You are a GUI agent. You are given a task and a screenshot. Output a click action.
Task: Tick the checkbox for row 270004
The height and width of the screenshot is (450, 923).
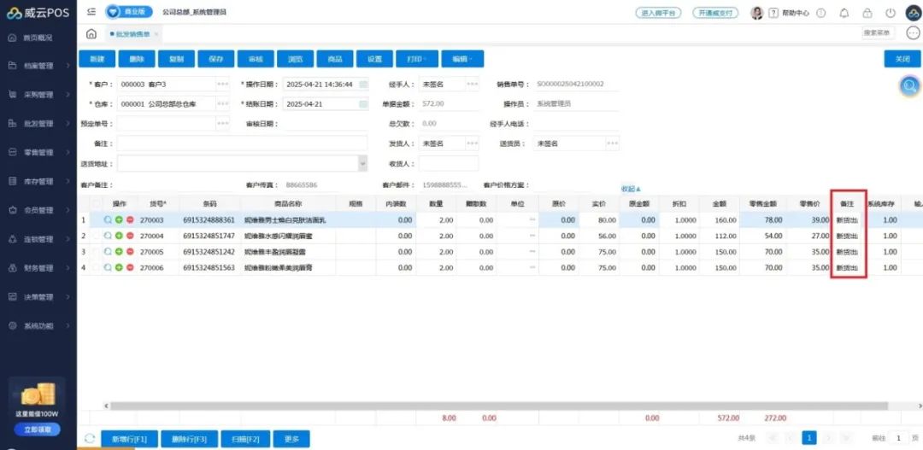pyautogui.click(x=97, y=236)
